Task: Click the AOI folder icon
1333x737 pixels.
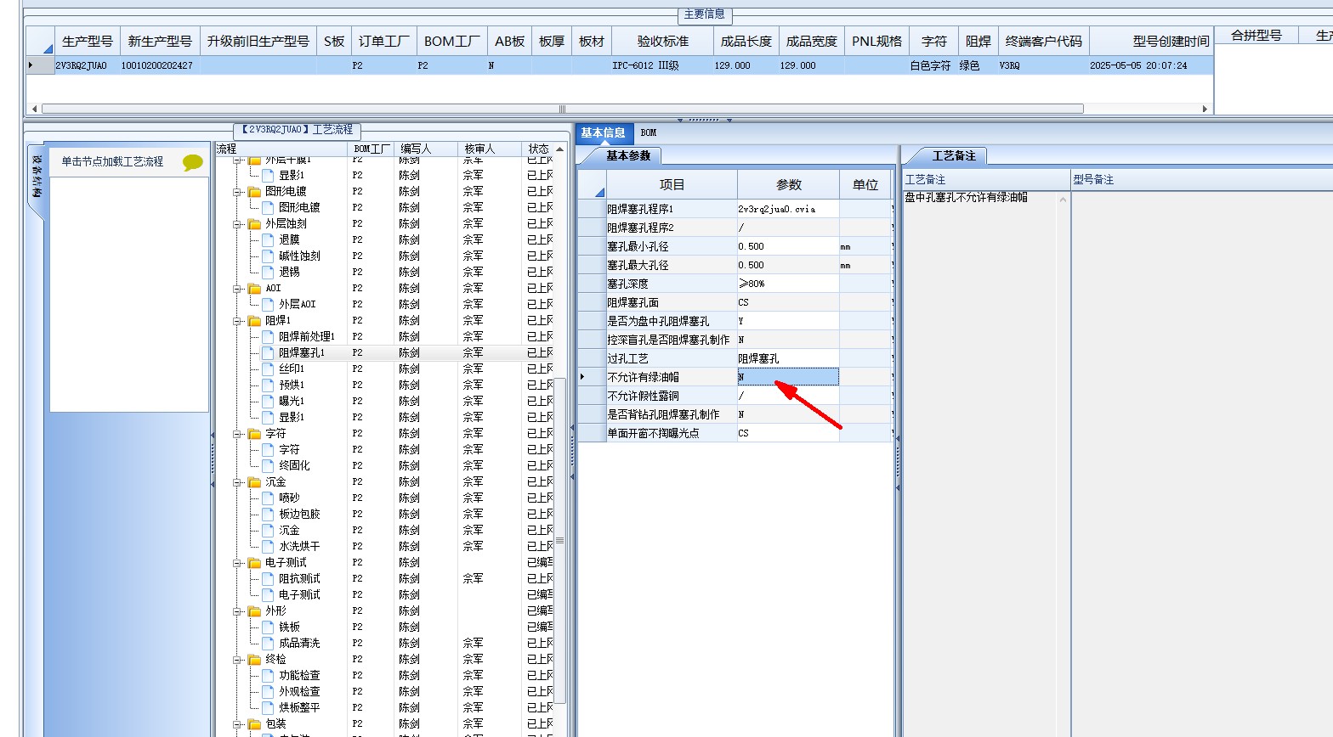Action: click(254, 289)
